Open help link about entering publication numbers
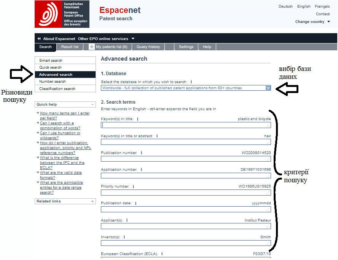Screen dimensions: 338x260 coord(65,148)
